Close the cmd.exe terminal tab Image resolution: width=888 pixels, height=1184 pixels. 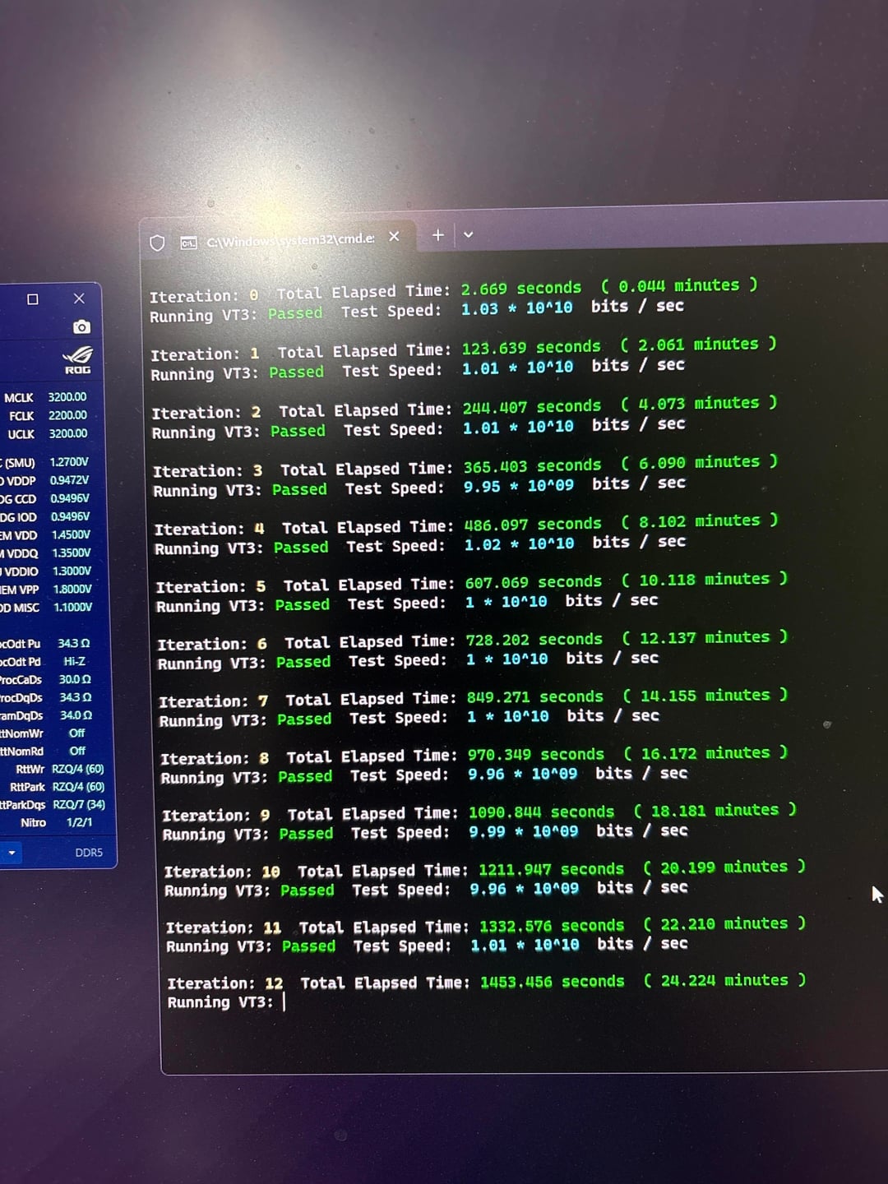pos(394,237)
